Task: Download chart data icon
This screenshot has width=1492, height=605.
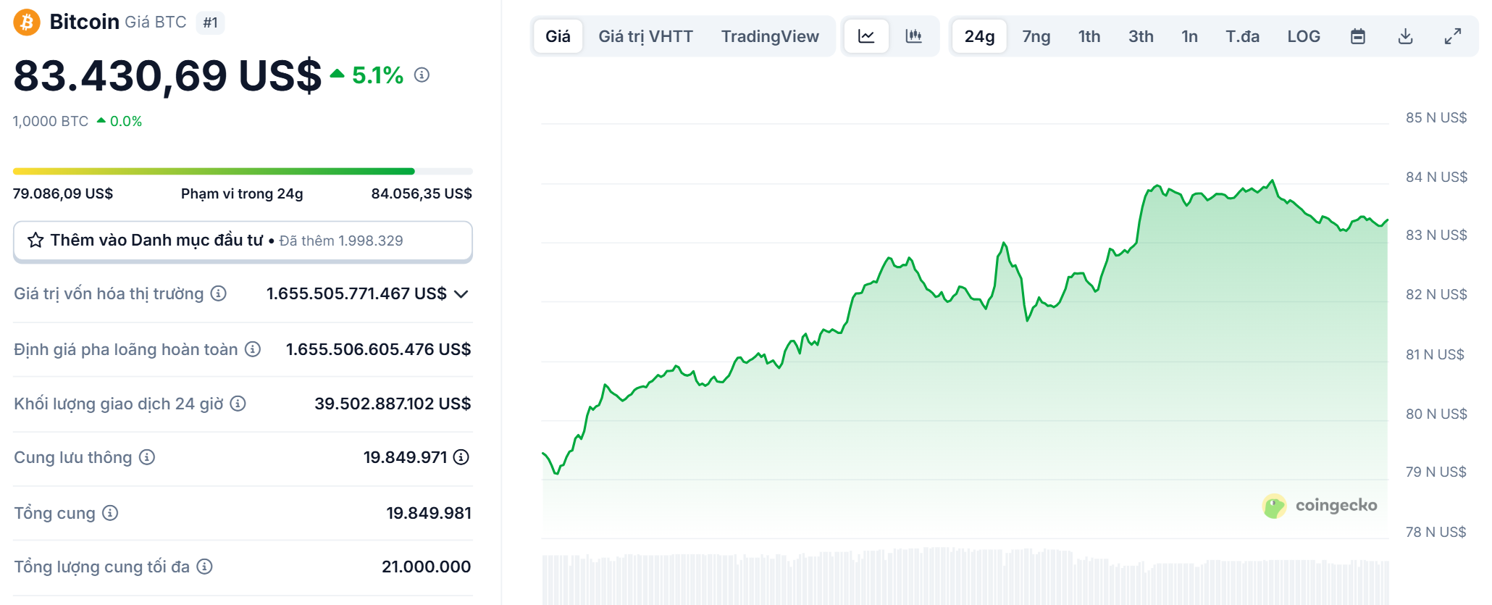Action: point(1405,36)
